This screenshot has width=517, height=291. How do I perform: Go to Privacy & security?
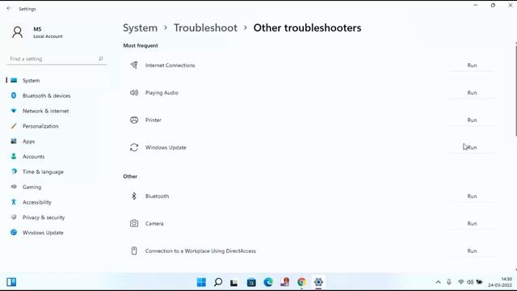[57, 217]
